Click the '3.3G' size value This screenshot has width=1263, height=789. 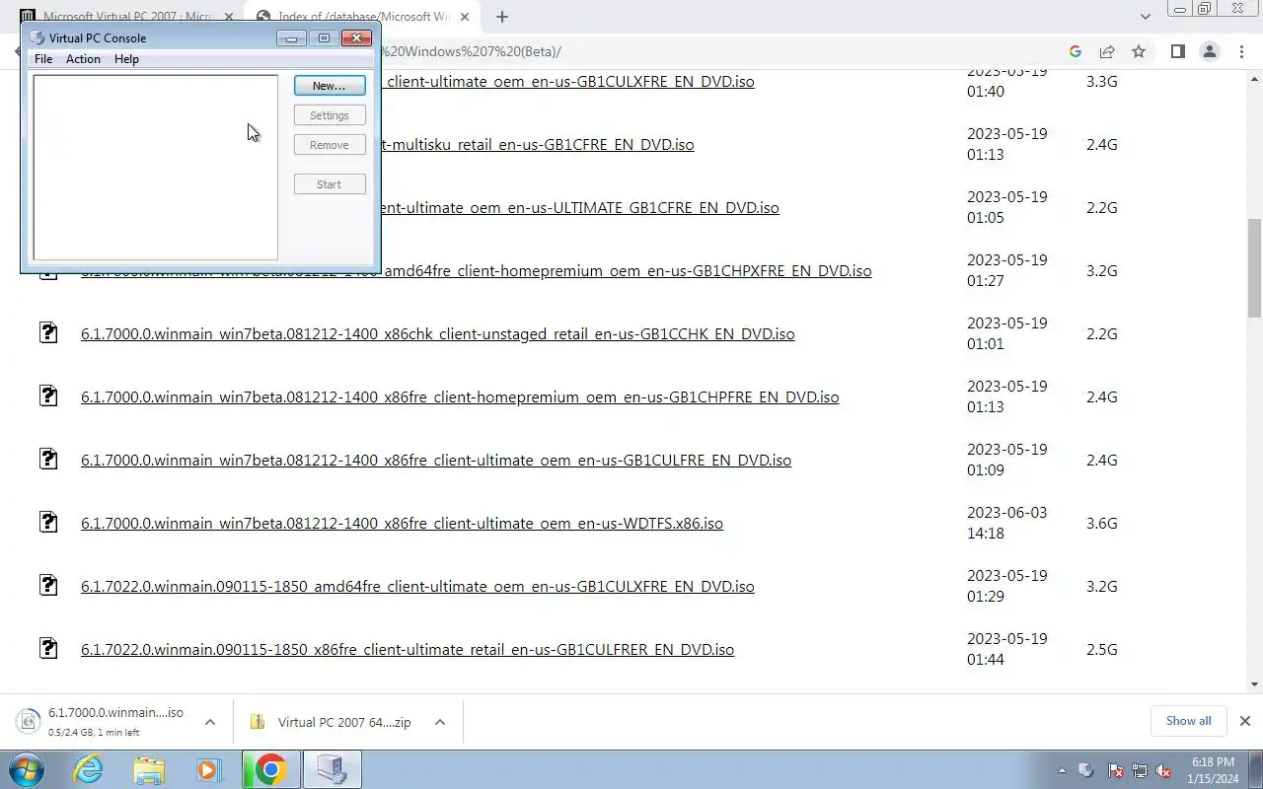pyautogui.click(x=1101, y=82)
